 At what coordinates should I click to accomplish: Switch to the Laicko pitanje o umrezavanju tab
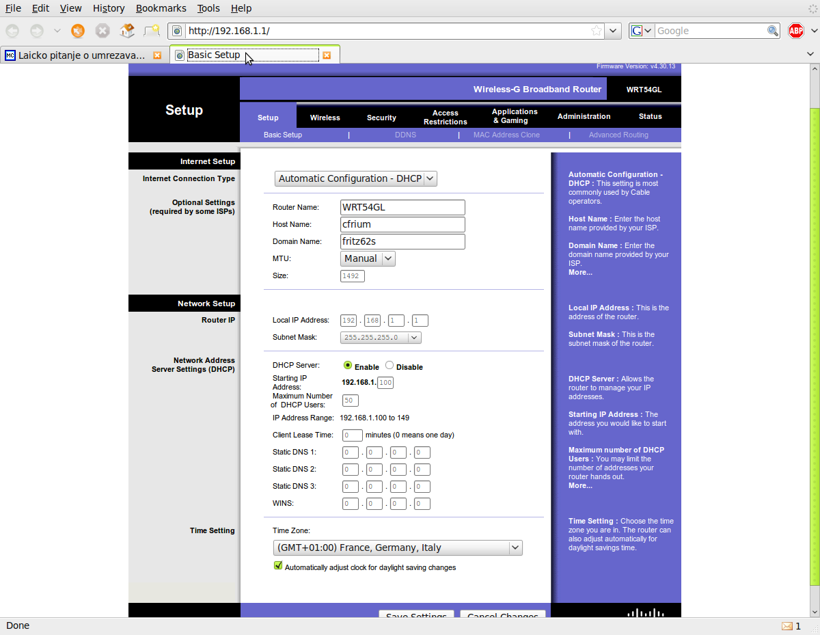(x=84, y=55)
